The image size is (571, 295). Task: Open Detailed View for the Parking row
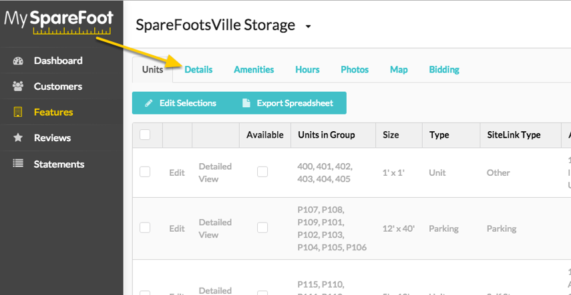215,228
